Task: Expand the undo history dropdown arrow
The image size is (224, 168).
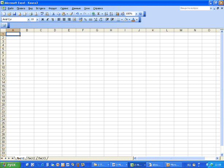Action: pyautogui.click(x=81, y=14)
